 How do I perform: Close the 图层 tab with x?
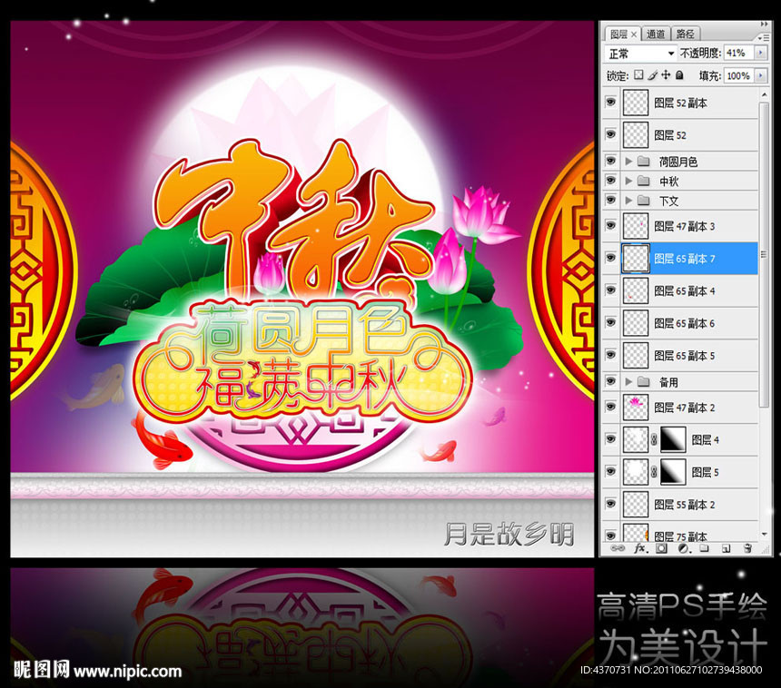(634, 34)
